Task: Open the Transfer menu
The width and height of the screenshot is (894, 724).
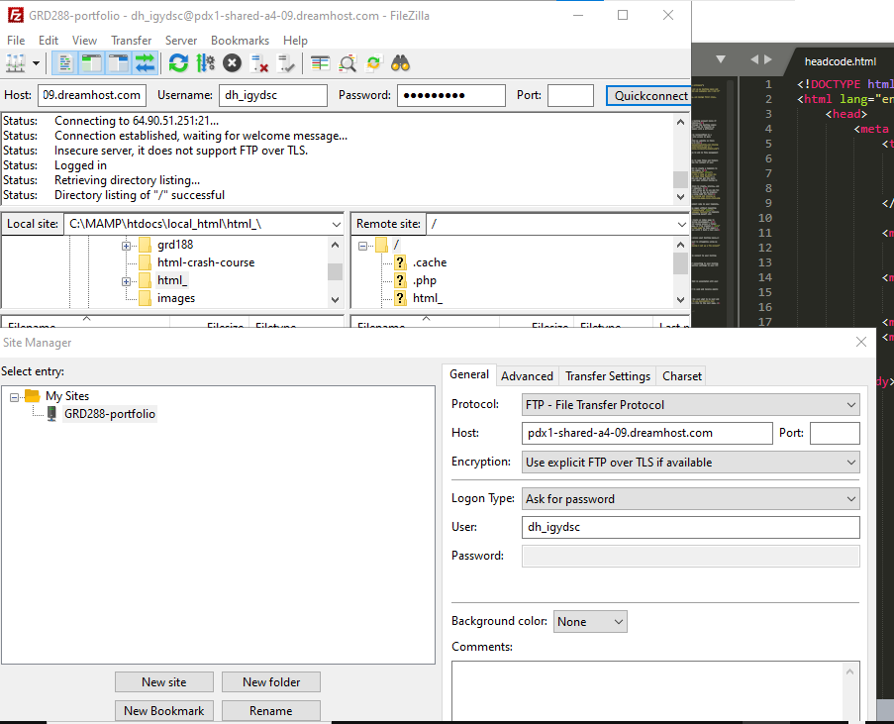Action: (131, 41)
